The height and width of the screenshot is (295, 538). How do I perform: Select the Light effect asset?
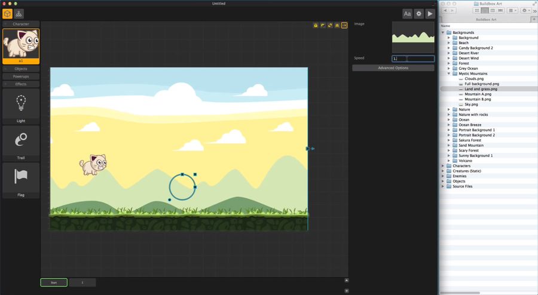(x=21, y=106)
